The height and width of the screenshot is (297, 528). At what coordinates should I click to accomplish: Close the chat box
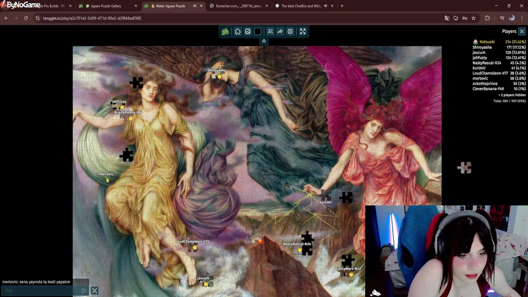tap(94, 291)
